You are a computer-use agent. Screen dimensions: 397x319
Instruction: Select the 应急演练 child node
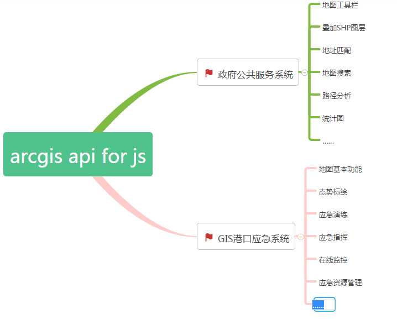333,215
